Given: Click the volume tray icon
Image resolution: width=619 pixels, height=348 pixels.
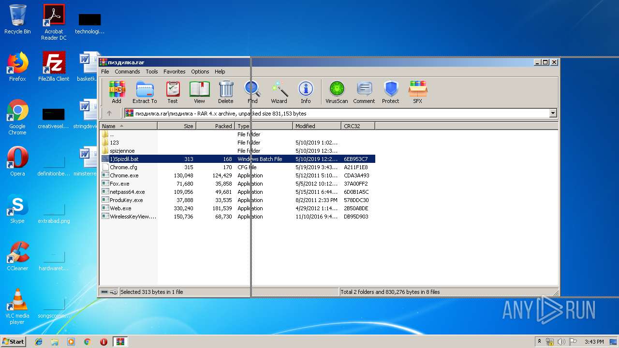Looking at the screenshot, I should (561, 342).
